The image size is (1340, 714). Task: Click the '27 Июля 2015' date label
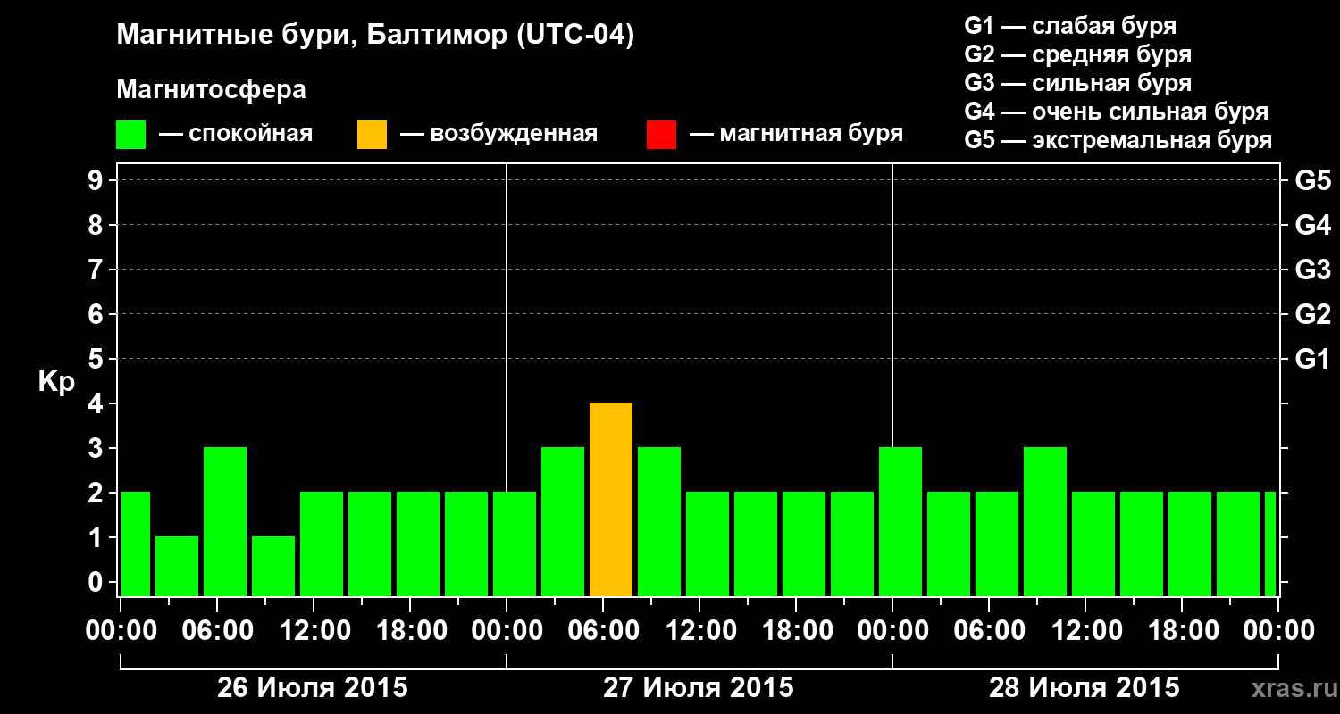click(x=699, y=688)
